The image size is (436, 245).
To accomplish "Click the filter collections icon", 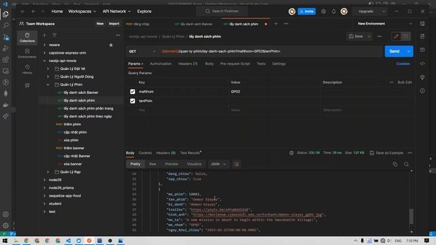I will [54, 35].
